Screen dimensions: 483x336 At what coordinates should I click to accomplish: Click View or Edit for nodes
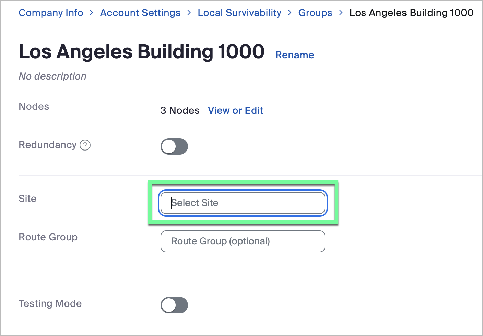click(x=235, y=110)
